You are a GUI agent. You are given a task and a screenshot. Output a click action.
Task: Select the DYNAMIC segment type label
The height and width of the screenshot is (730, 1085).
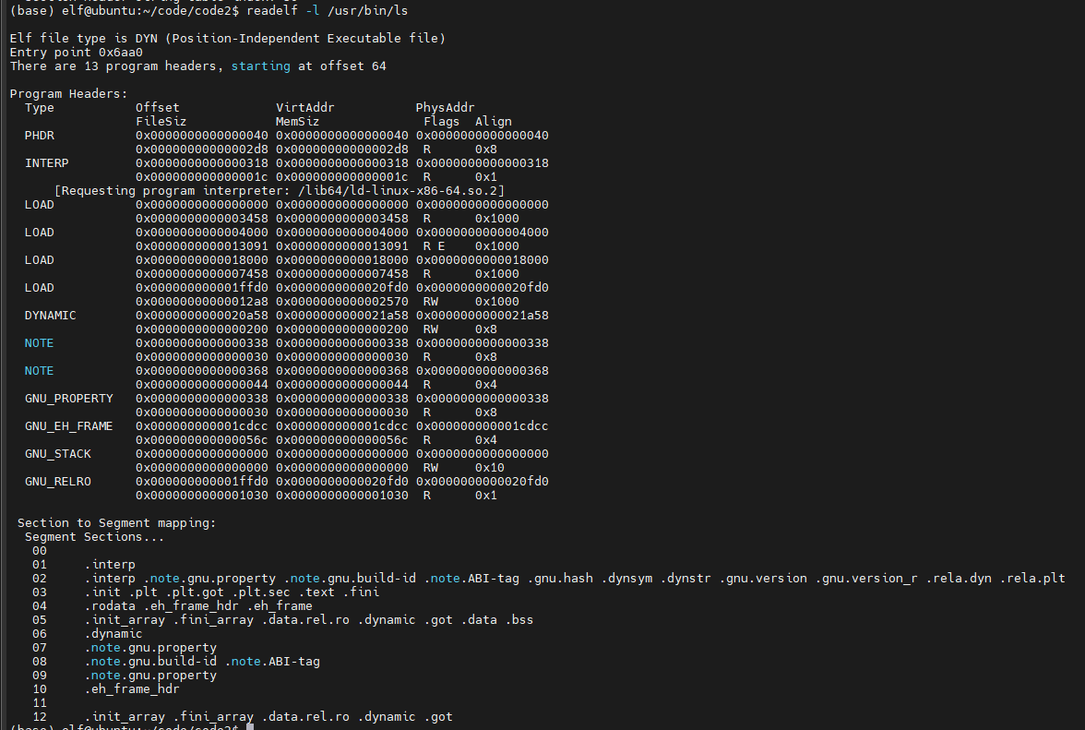click(51, 316)
